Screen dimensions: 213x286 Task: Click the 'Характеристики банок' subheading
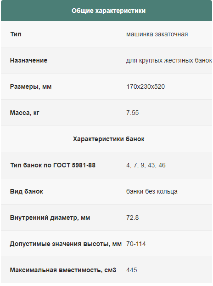pos(108,139)
